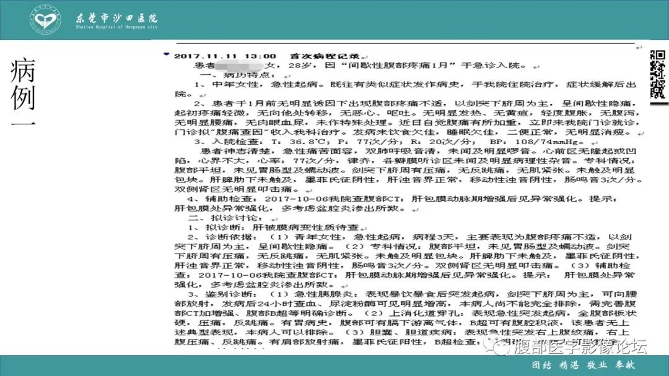
Task: Click the QR code image
Action: [657, 74]
